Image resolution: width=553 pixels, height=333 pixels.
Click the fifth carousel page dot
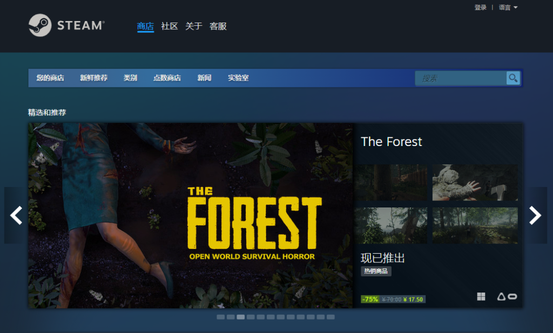tap(261, 317)
